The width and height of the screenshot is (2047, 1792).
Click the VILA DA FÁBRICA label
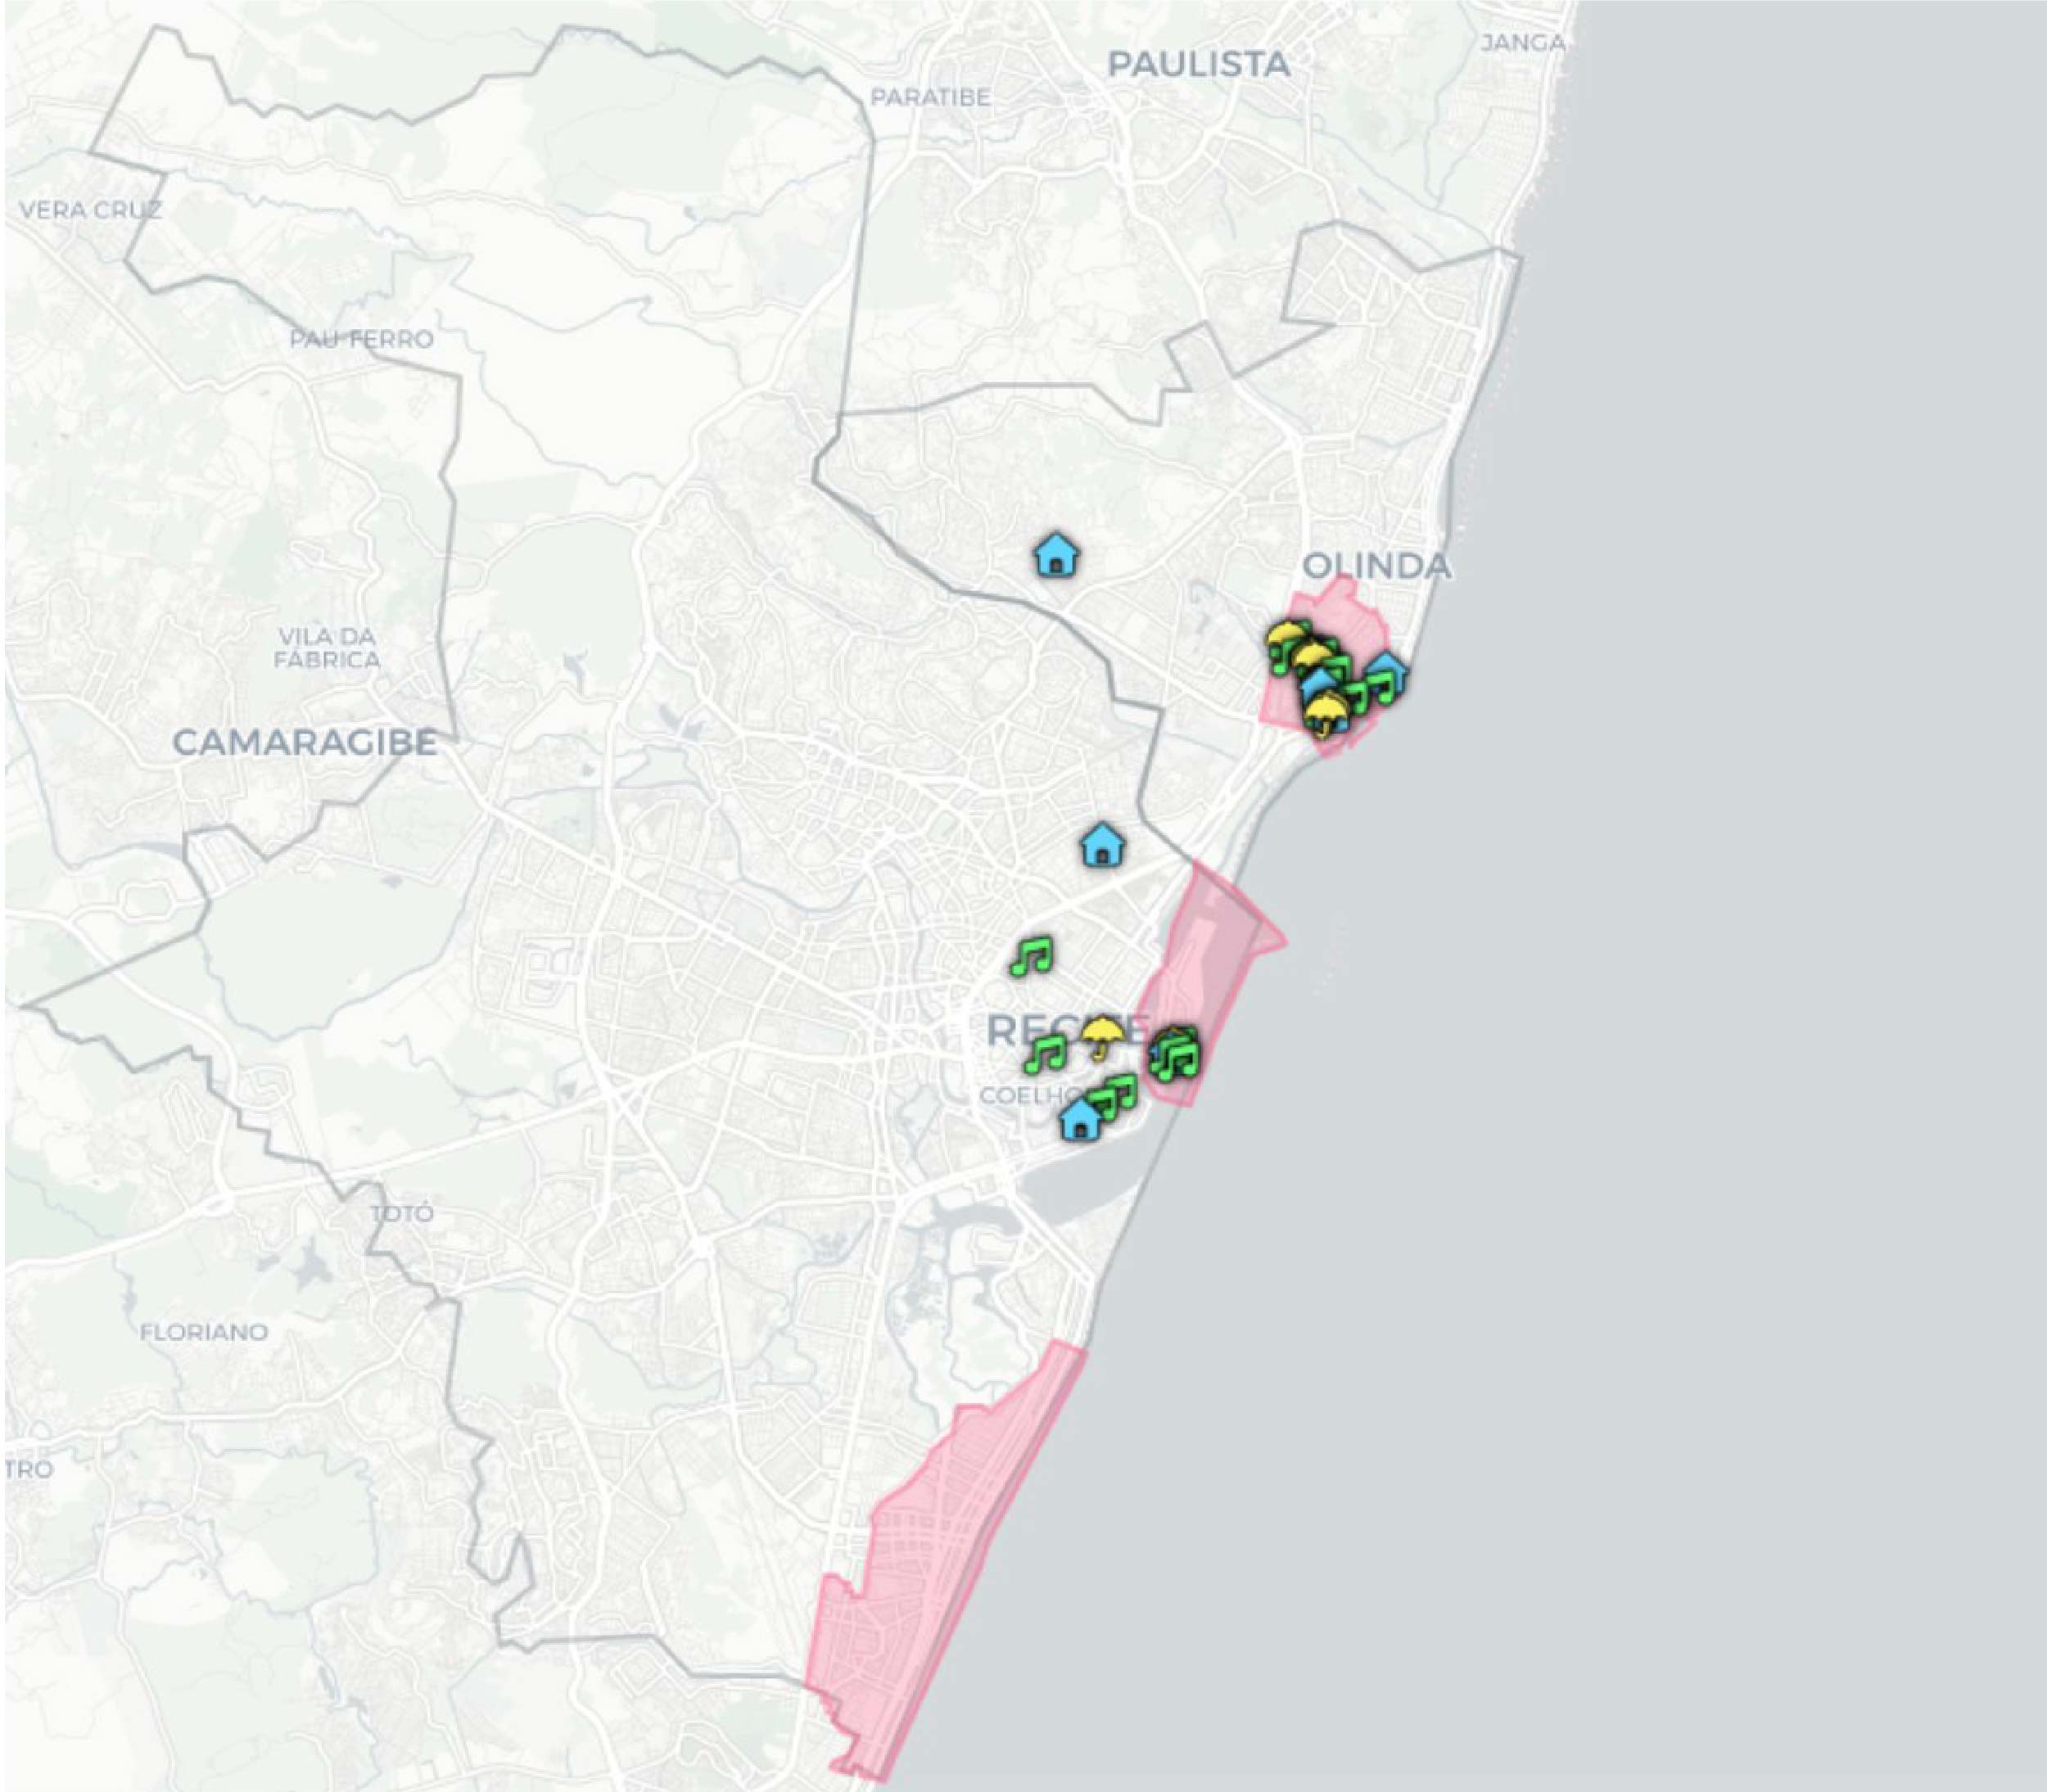[x=327, y=648]
